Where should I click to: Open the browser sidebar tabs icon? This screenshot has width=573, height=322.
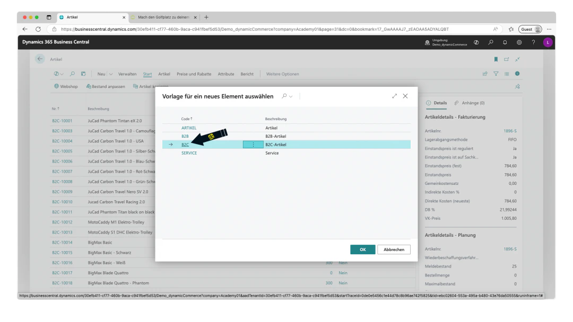click(49, 17)
